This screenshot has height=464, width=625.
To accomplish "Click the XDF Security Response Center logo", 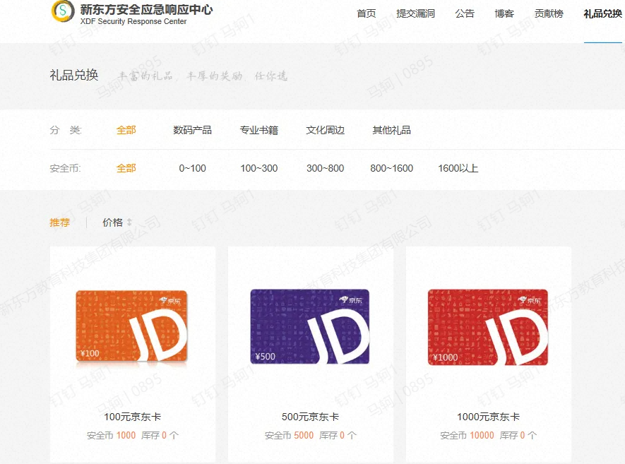I will [x=64, y=12].
